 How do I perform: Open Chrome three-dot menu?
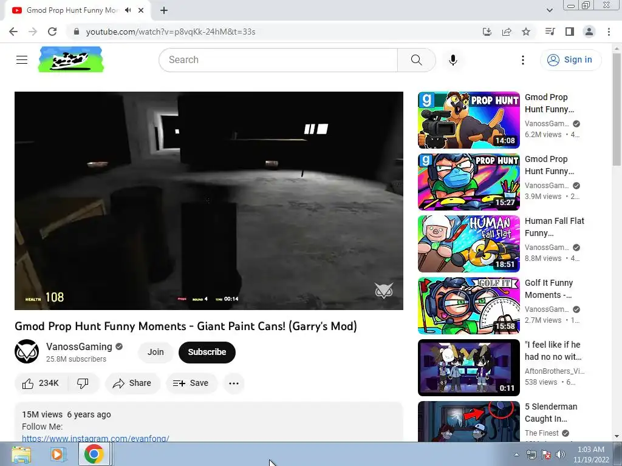[x=609, y=32]
